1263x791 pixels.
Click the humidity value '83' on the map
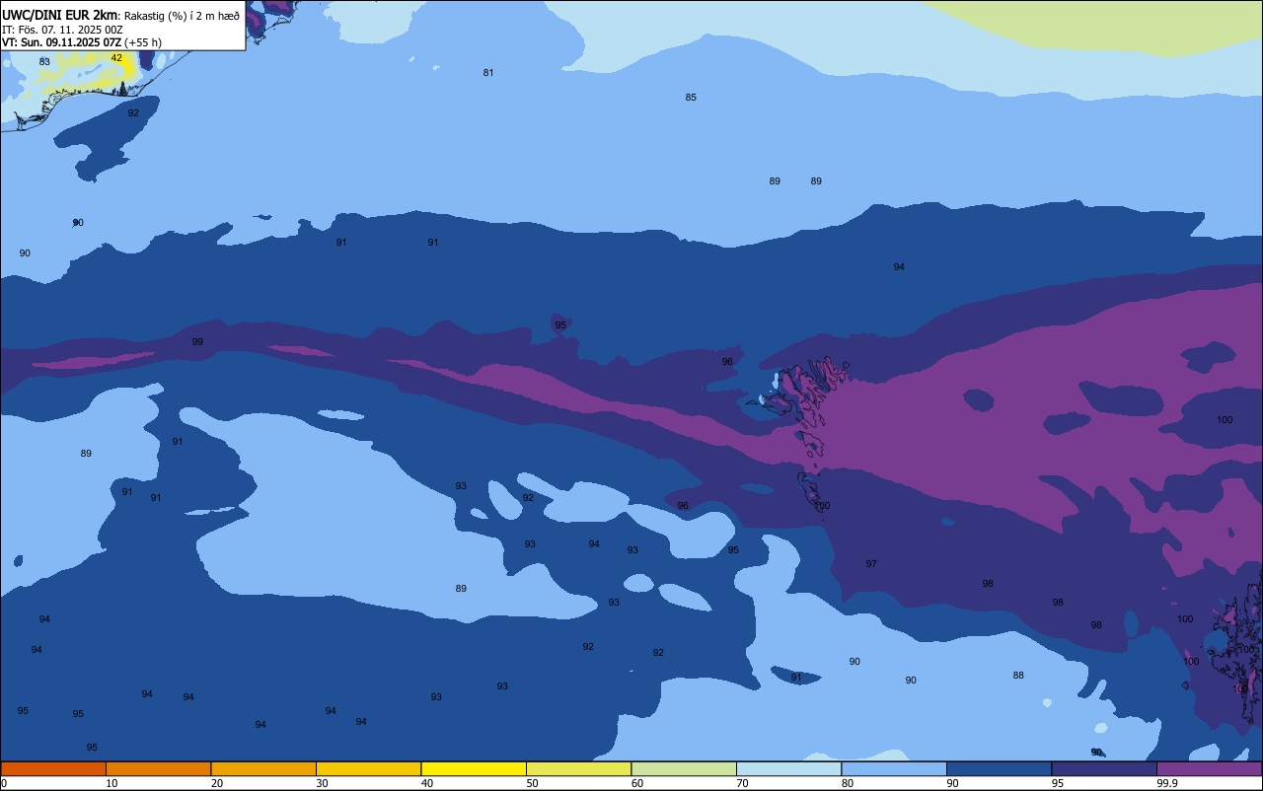pos(44,62)
